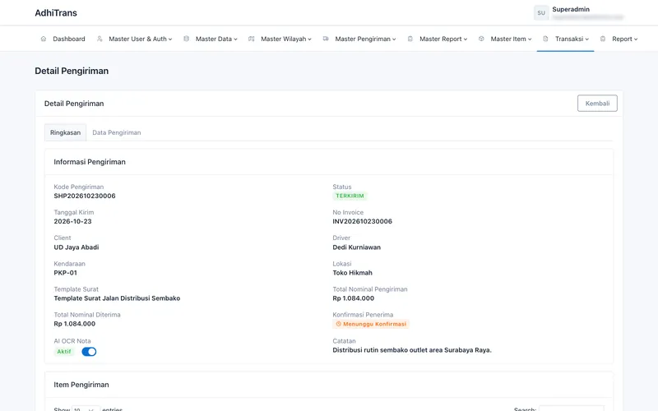This screenshot has width=658, height=411.
Task: Click invoice number INV202610230006
Action: [x=362, y=221]
